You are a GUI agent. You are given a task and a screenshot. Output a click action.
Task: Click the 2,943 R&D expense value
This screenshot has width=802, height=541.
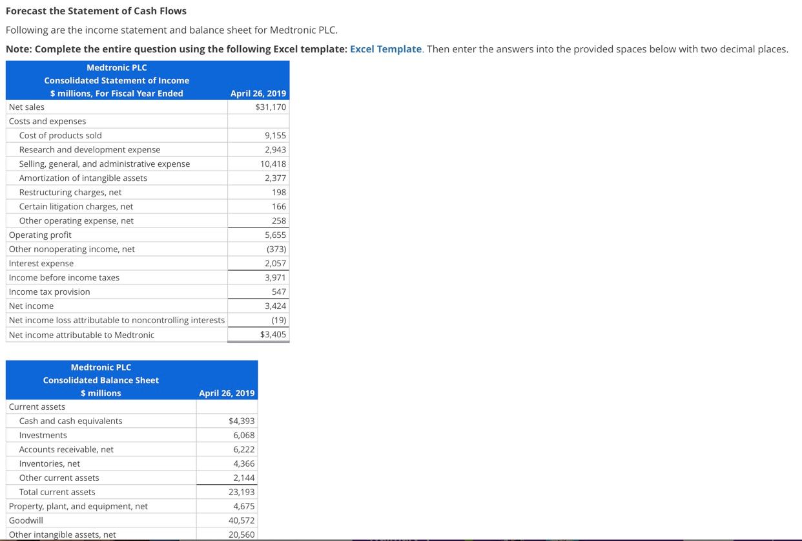275,150
